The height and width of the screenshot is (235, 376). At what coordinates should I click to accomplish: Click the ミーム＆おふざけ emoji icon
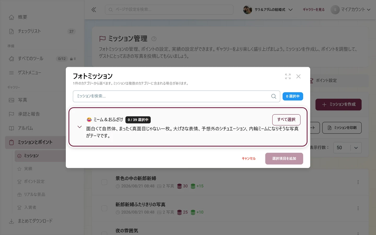(x=89, y=120)
